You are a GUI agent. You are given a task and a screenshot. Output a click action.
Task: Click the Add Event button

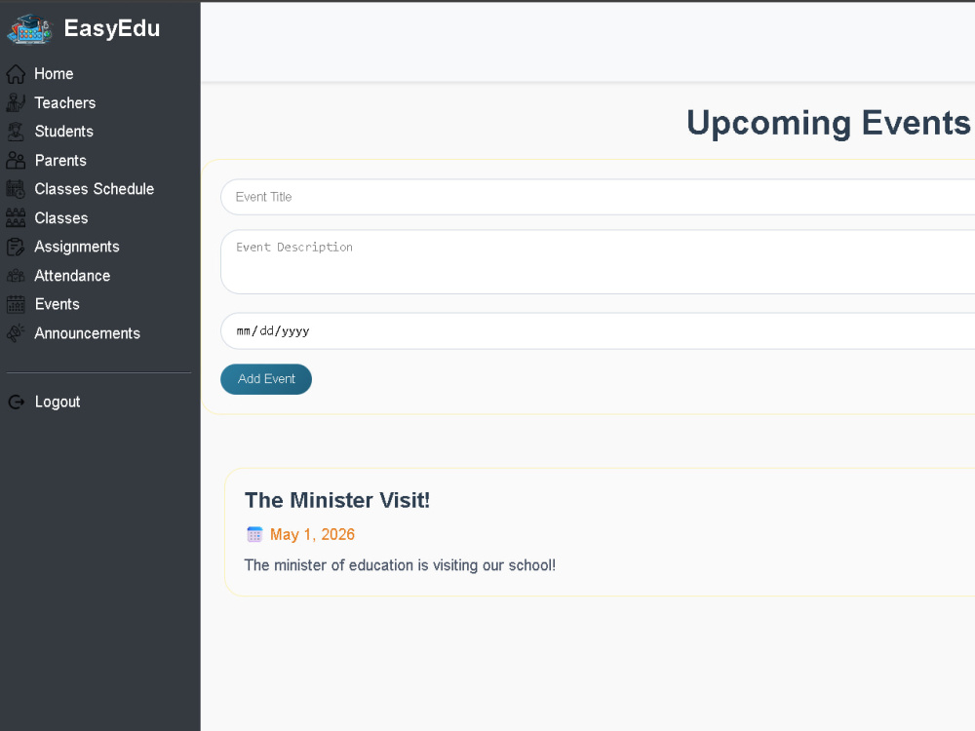[266, 379]
